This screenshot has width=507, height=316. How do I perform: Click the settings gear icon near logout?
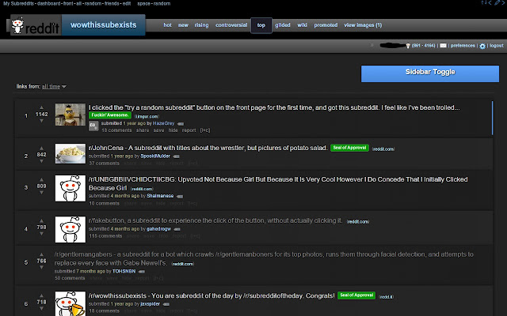(x=482, y=46)
